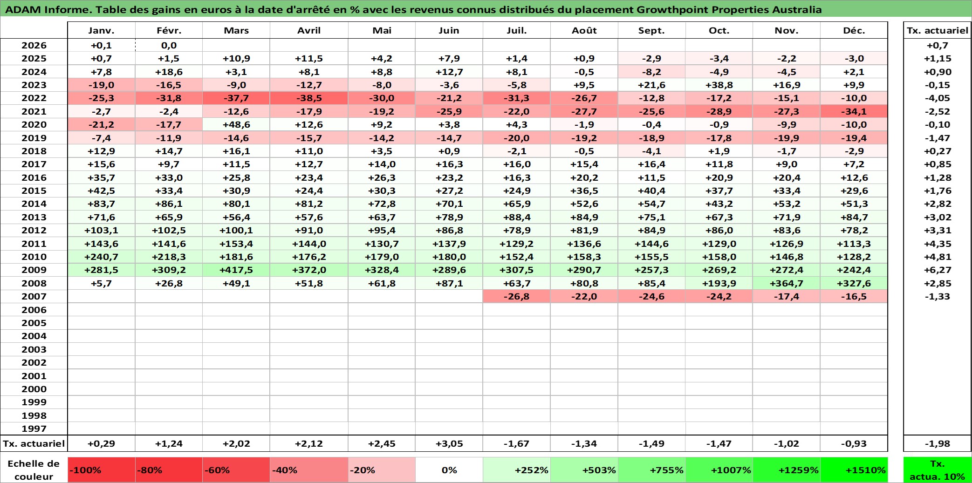This screenshot has height=483, width=972.
Task: Click the Tx. actuariel column header
Action: pyautogui.click(x=937, y=30)
